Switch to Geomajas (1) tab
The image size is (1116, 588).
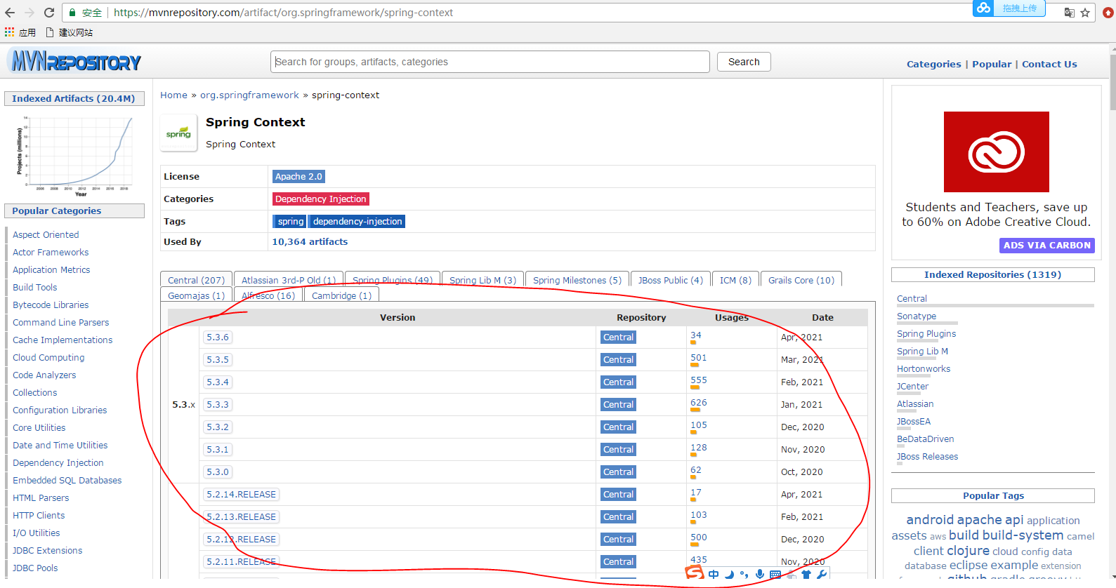pyautogui.click(x=196, y=295)
